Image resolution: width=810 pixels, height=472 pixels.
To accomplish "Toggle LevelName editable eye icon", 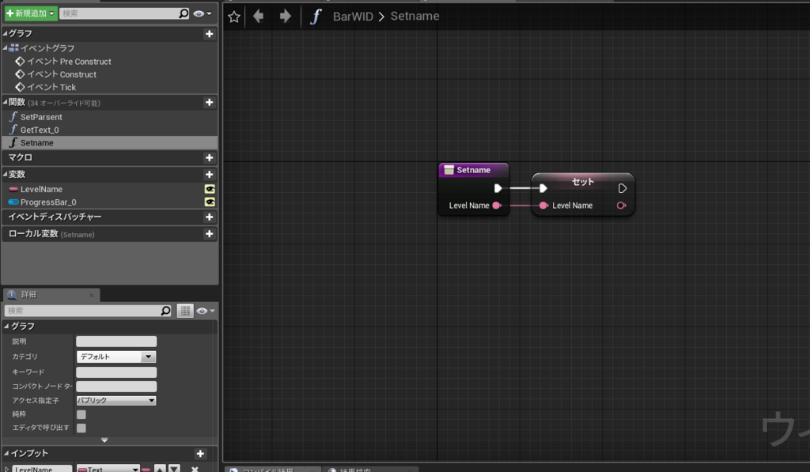I will [x=210, y=189].
